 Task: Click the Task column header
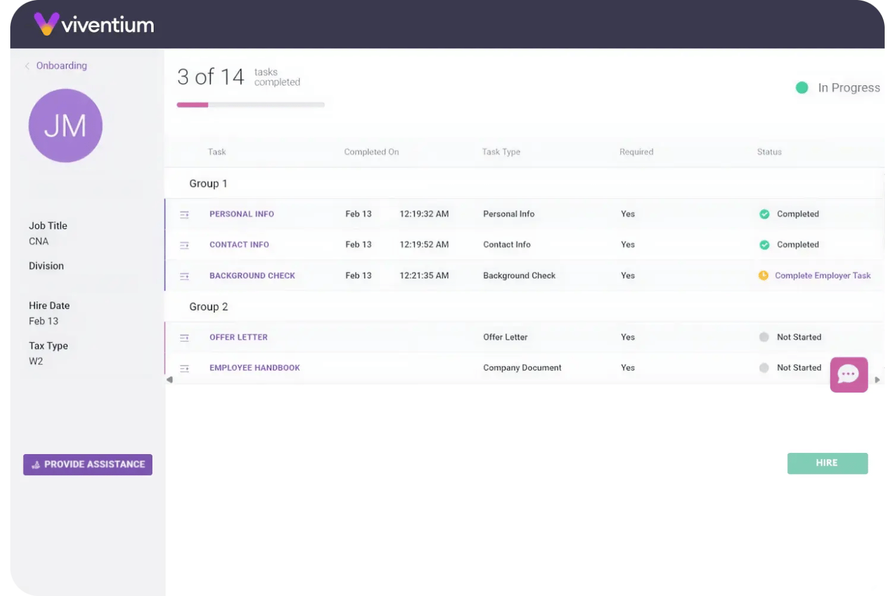[x=216, y=152]
